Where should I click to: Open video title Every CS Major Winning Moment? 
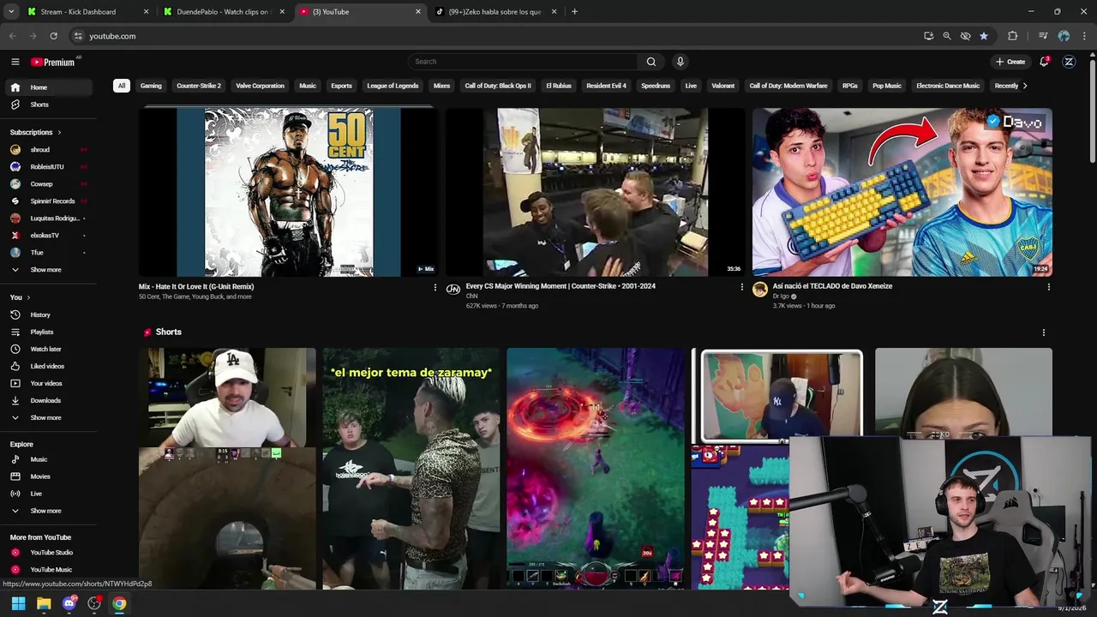[x=560, y=286]
